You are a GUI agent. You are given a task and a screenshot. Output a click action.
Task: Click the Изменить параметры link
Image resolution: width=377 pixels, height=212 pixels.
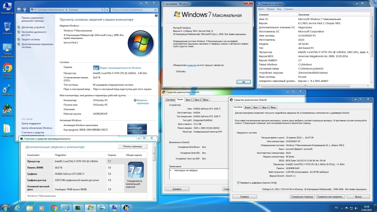(x=143, y=102)
